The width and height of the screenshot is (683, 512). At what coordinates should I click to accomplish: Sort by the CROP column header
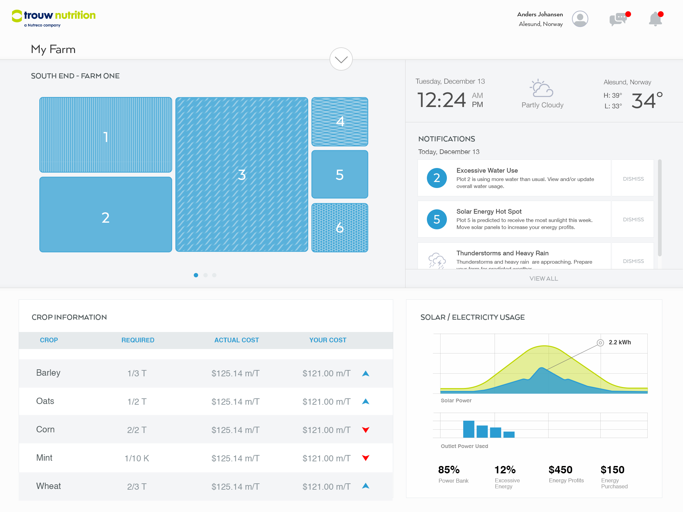(49, 340)
